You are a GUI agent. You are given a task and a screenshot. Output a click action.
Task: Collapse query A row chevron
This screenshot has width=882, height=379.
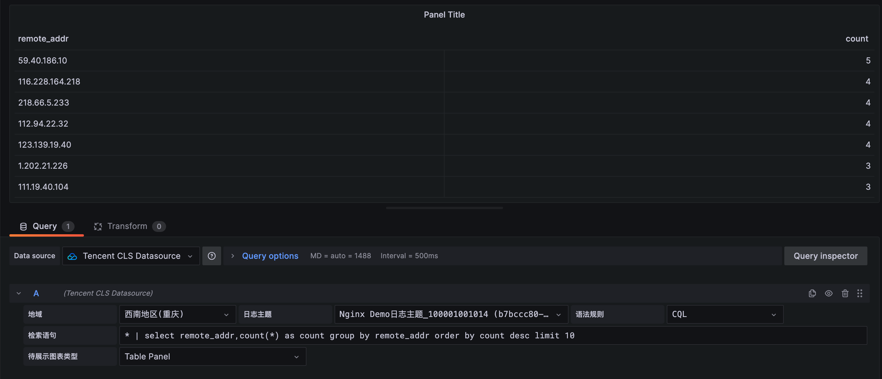(19, 293)
